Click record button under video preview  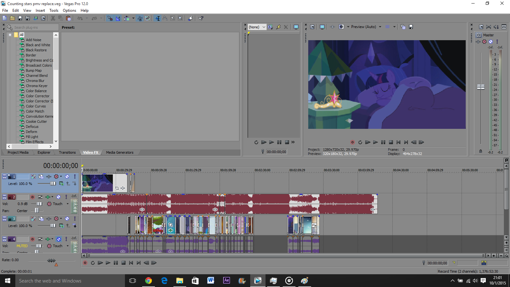pyautogui.click(x=353, y=142)
